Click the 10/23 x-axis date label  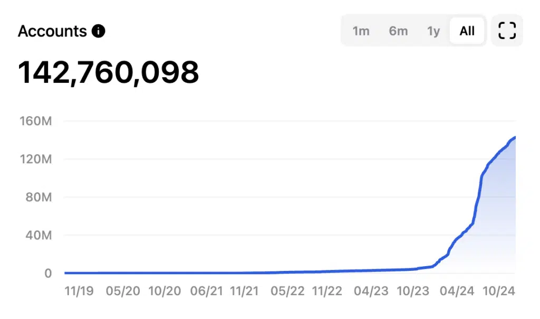[413, 291]
